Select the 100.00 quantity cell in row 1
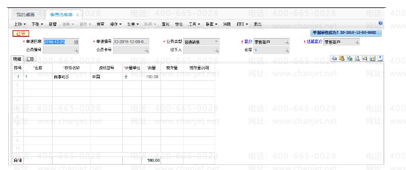The height and width of the screenshot is (170, 406). tap(151, 77)
